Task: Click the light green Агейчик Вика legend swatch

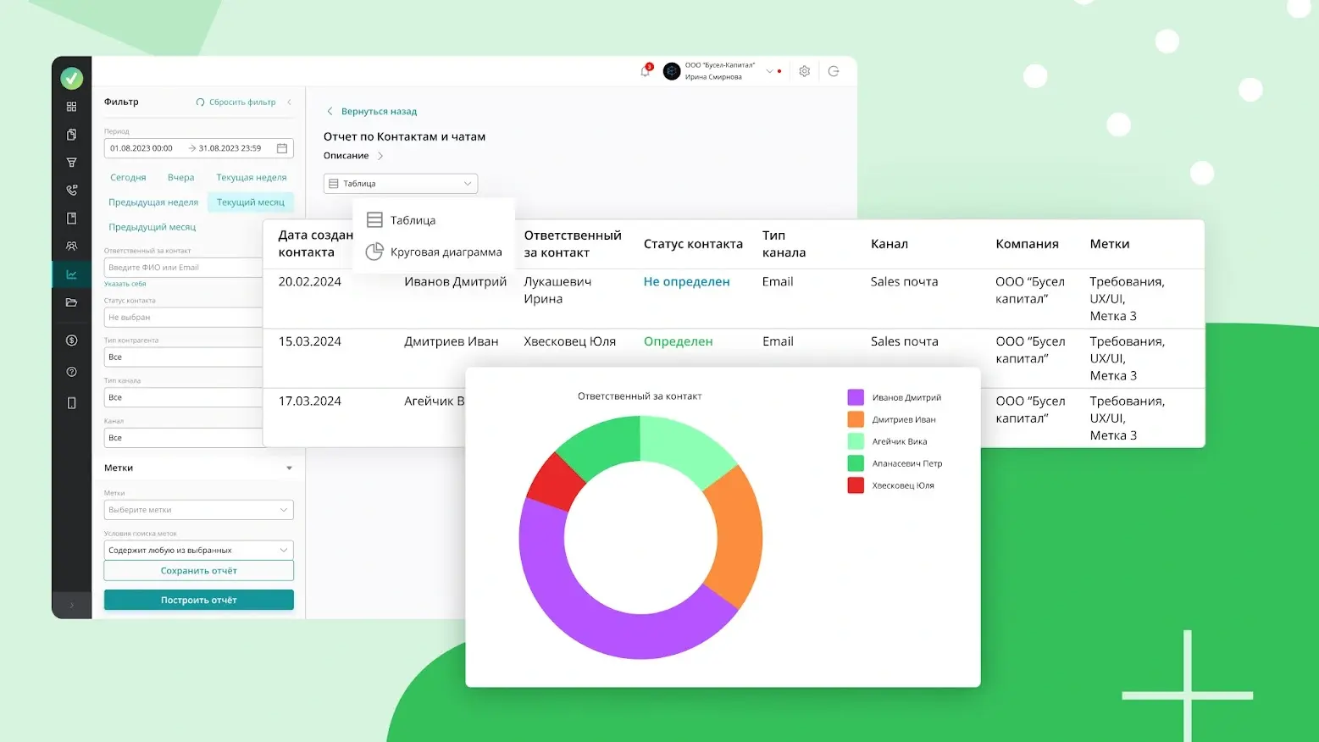Action: [x=856, y=441]
